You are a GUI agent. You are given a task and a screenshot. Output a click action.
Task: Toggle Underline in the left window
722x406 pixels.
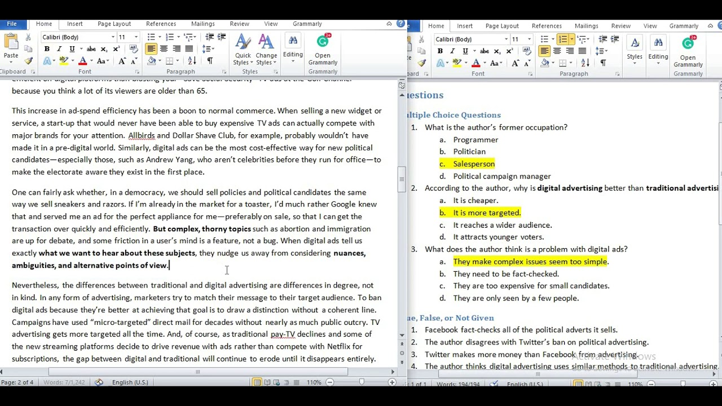click(72, 49)
